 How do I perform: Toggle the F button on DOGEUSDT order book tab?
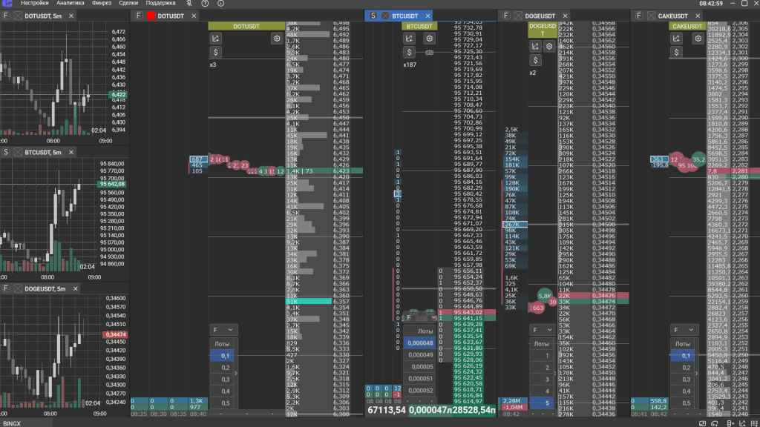pos(506,16)
